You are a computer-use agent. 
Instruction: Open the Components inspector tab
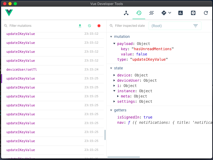pyautogui.click(x=126, y=13)
